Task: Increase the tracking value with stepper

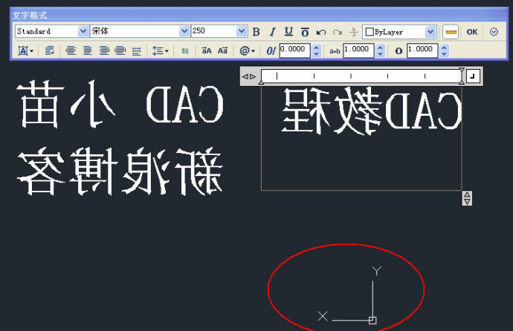Action: pyautogui.click(x=380, y=47)
